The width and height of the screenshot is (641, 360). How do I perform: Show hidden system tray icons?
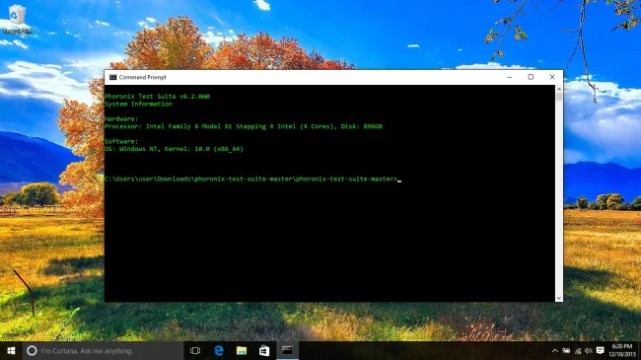[555, 350]
